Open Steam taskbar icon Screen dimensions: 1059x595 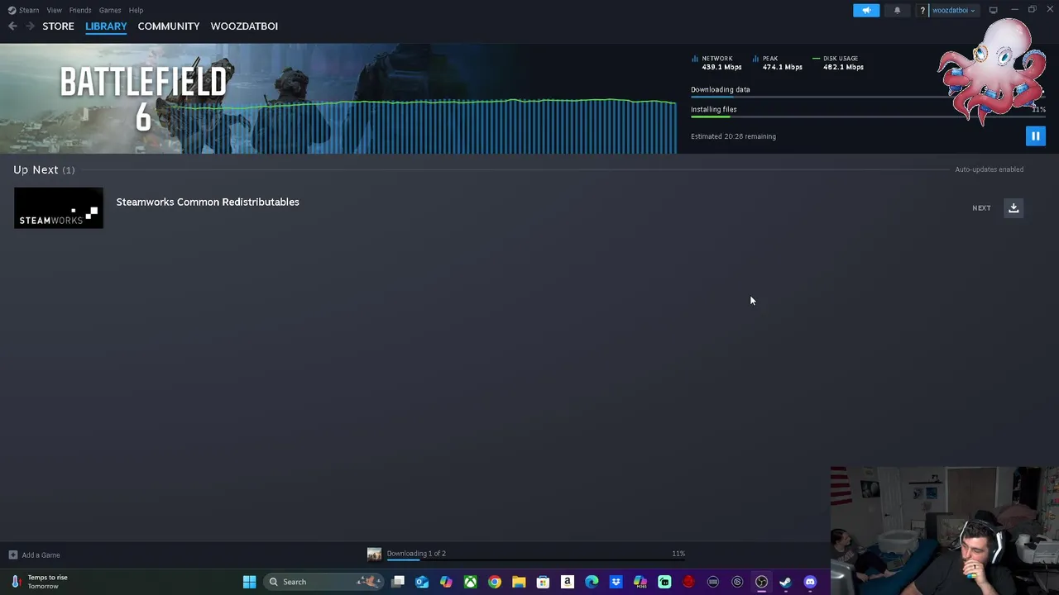pyautogui.click(x=785, y=582)
